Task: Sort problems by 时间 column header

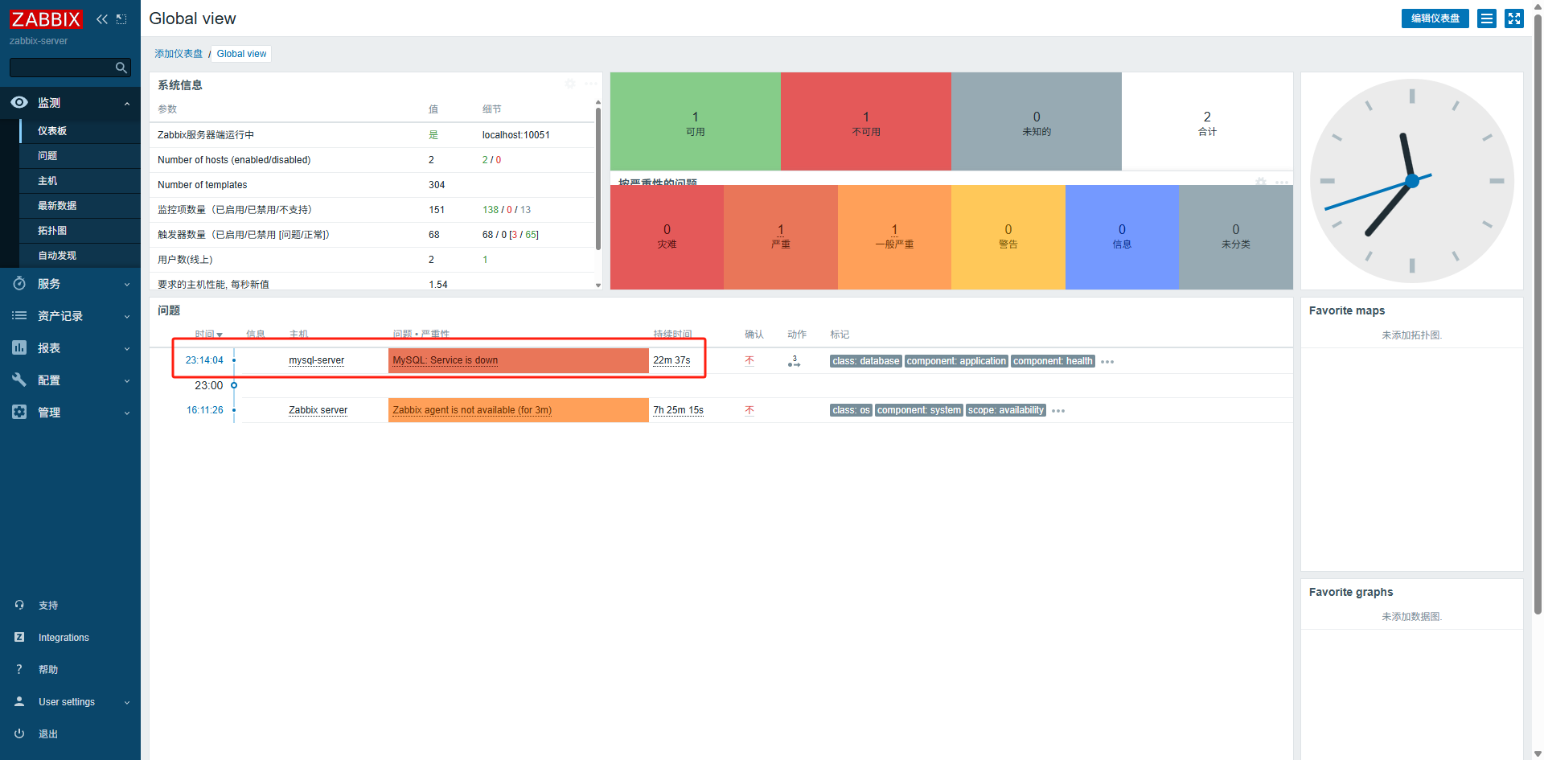Action: click(208, 334)
